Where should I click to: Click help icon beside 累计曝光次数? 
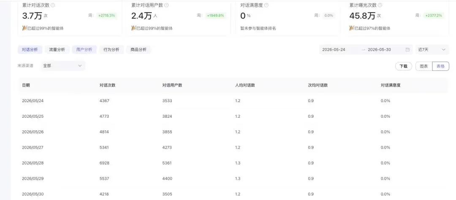pyautogui.click(x=380, y=5)
